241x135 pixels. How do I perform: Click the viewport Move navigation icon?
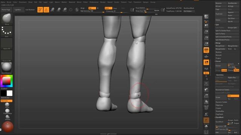click(x=206, y=90)
